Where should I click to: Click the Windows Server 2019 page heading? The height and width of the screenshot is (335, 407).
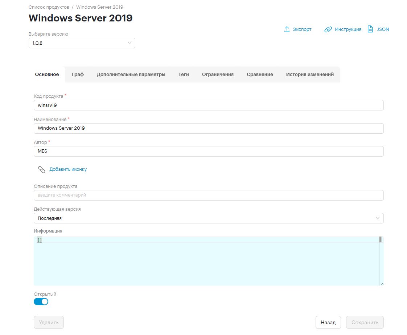(81, 18)
